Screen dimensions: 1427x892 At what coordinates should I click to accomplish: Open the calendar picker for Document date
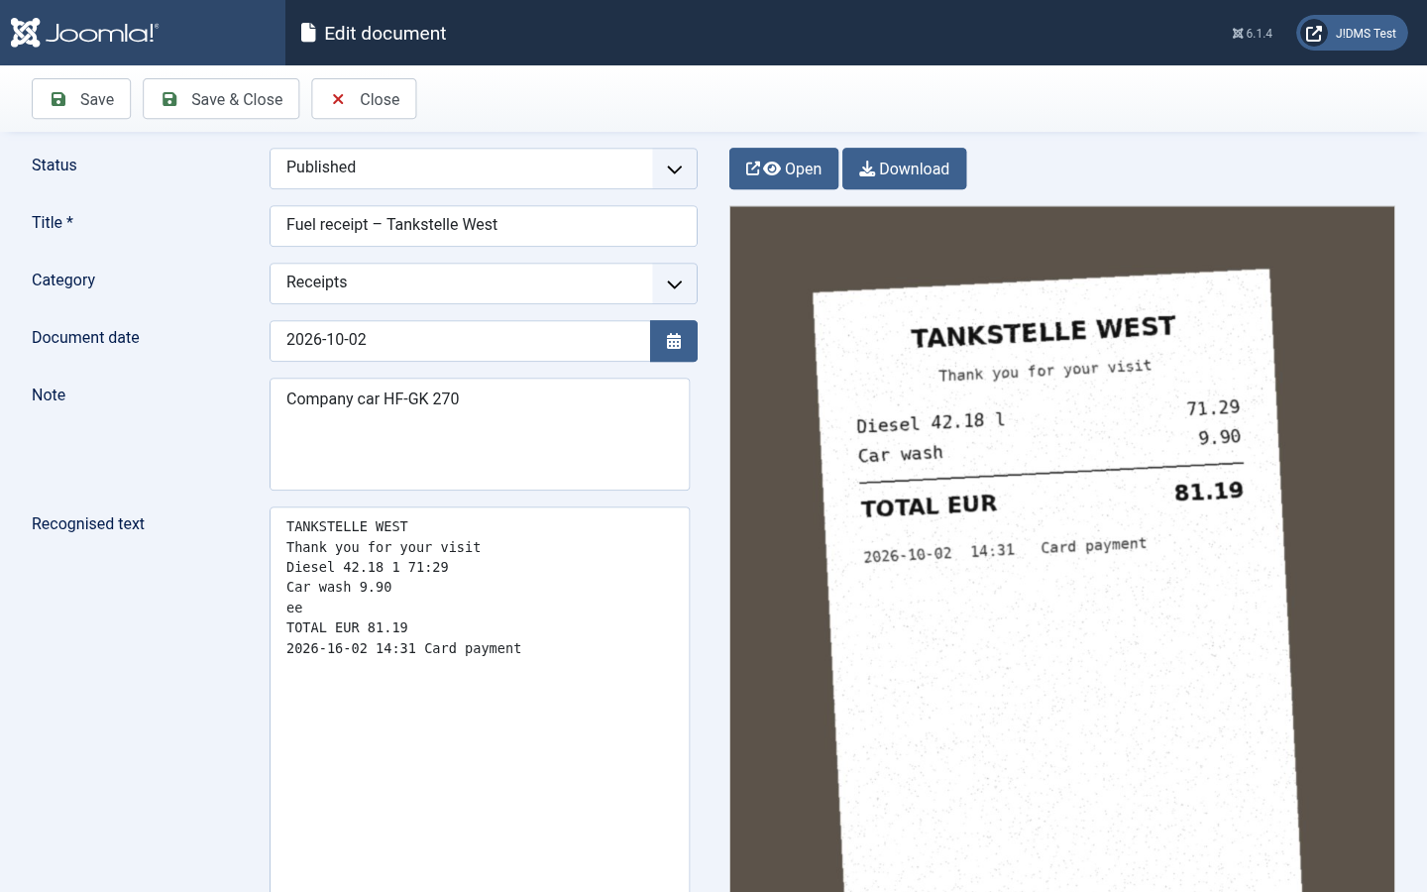pyautogui.click(x=674, y=341)
